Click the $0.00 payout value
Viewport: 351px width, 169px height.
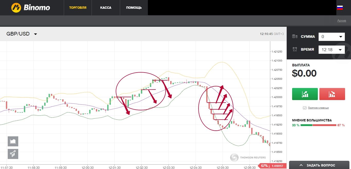click(304, 74)
